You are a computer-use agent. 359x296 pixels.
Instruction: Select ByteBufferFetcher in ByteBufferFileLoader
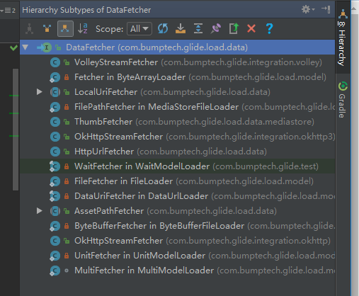177,226
